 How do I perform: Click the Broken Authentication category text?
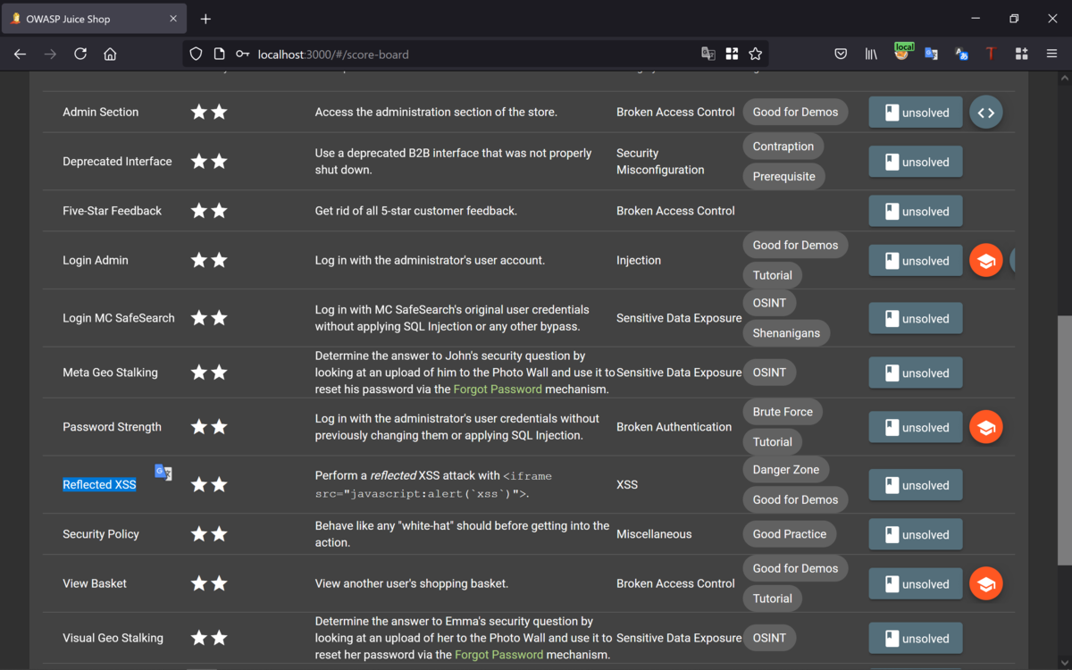[674, 427]
